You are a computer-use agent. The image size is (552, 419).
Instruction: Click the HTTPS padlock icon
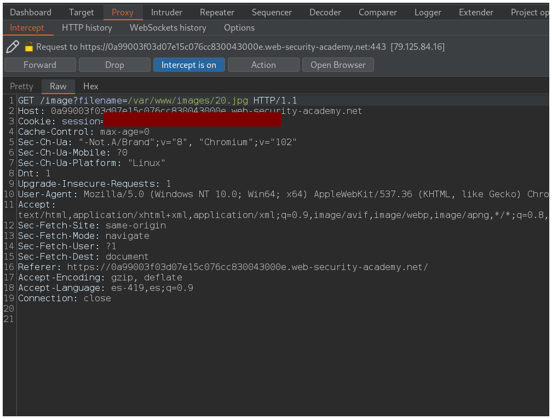(29, 47)
